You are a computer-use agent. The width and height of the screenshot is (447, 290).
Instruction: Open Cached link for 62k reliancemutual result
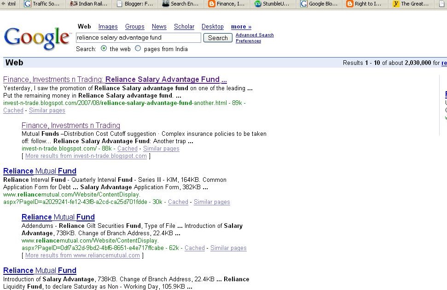[194, 248]
